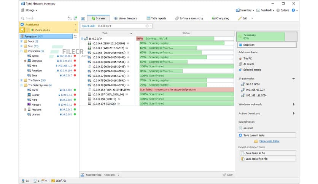Viewport: 318px width, 184px height.
Task: Click the 192.168.111.0/24 network icon
Action: (x=243, y=95)
